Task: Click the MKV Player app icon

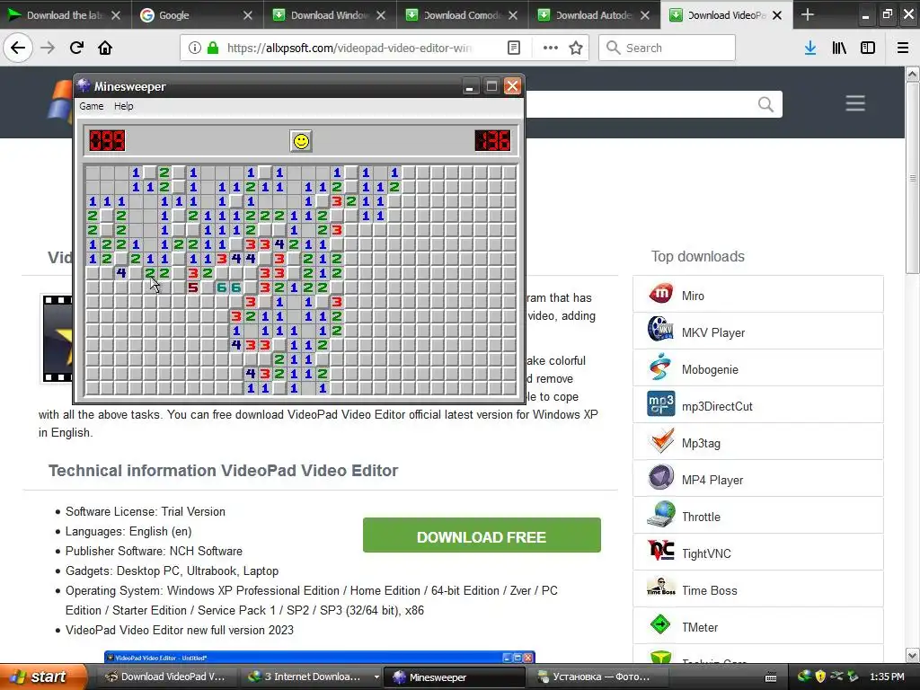Action: (660, 330)
